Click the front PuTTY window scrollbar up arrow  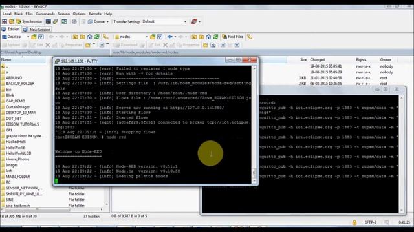tap(254, 68)
